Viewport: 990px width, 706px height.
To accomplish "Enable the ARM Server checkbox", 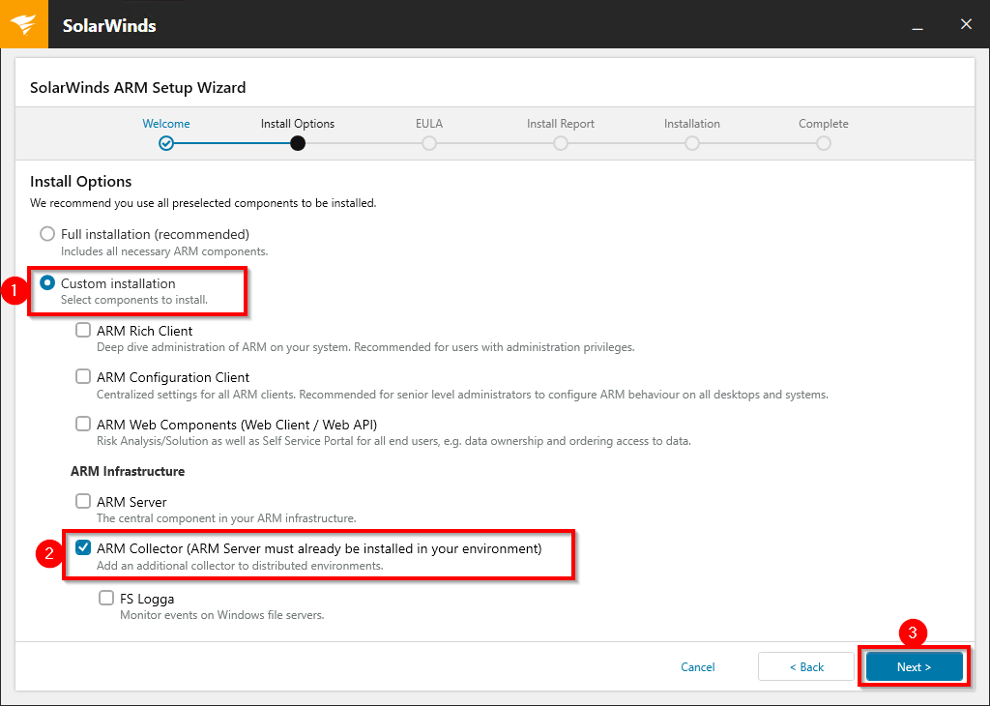I will 83,502.
